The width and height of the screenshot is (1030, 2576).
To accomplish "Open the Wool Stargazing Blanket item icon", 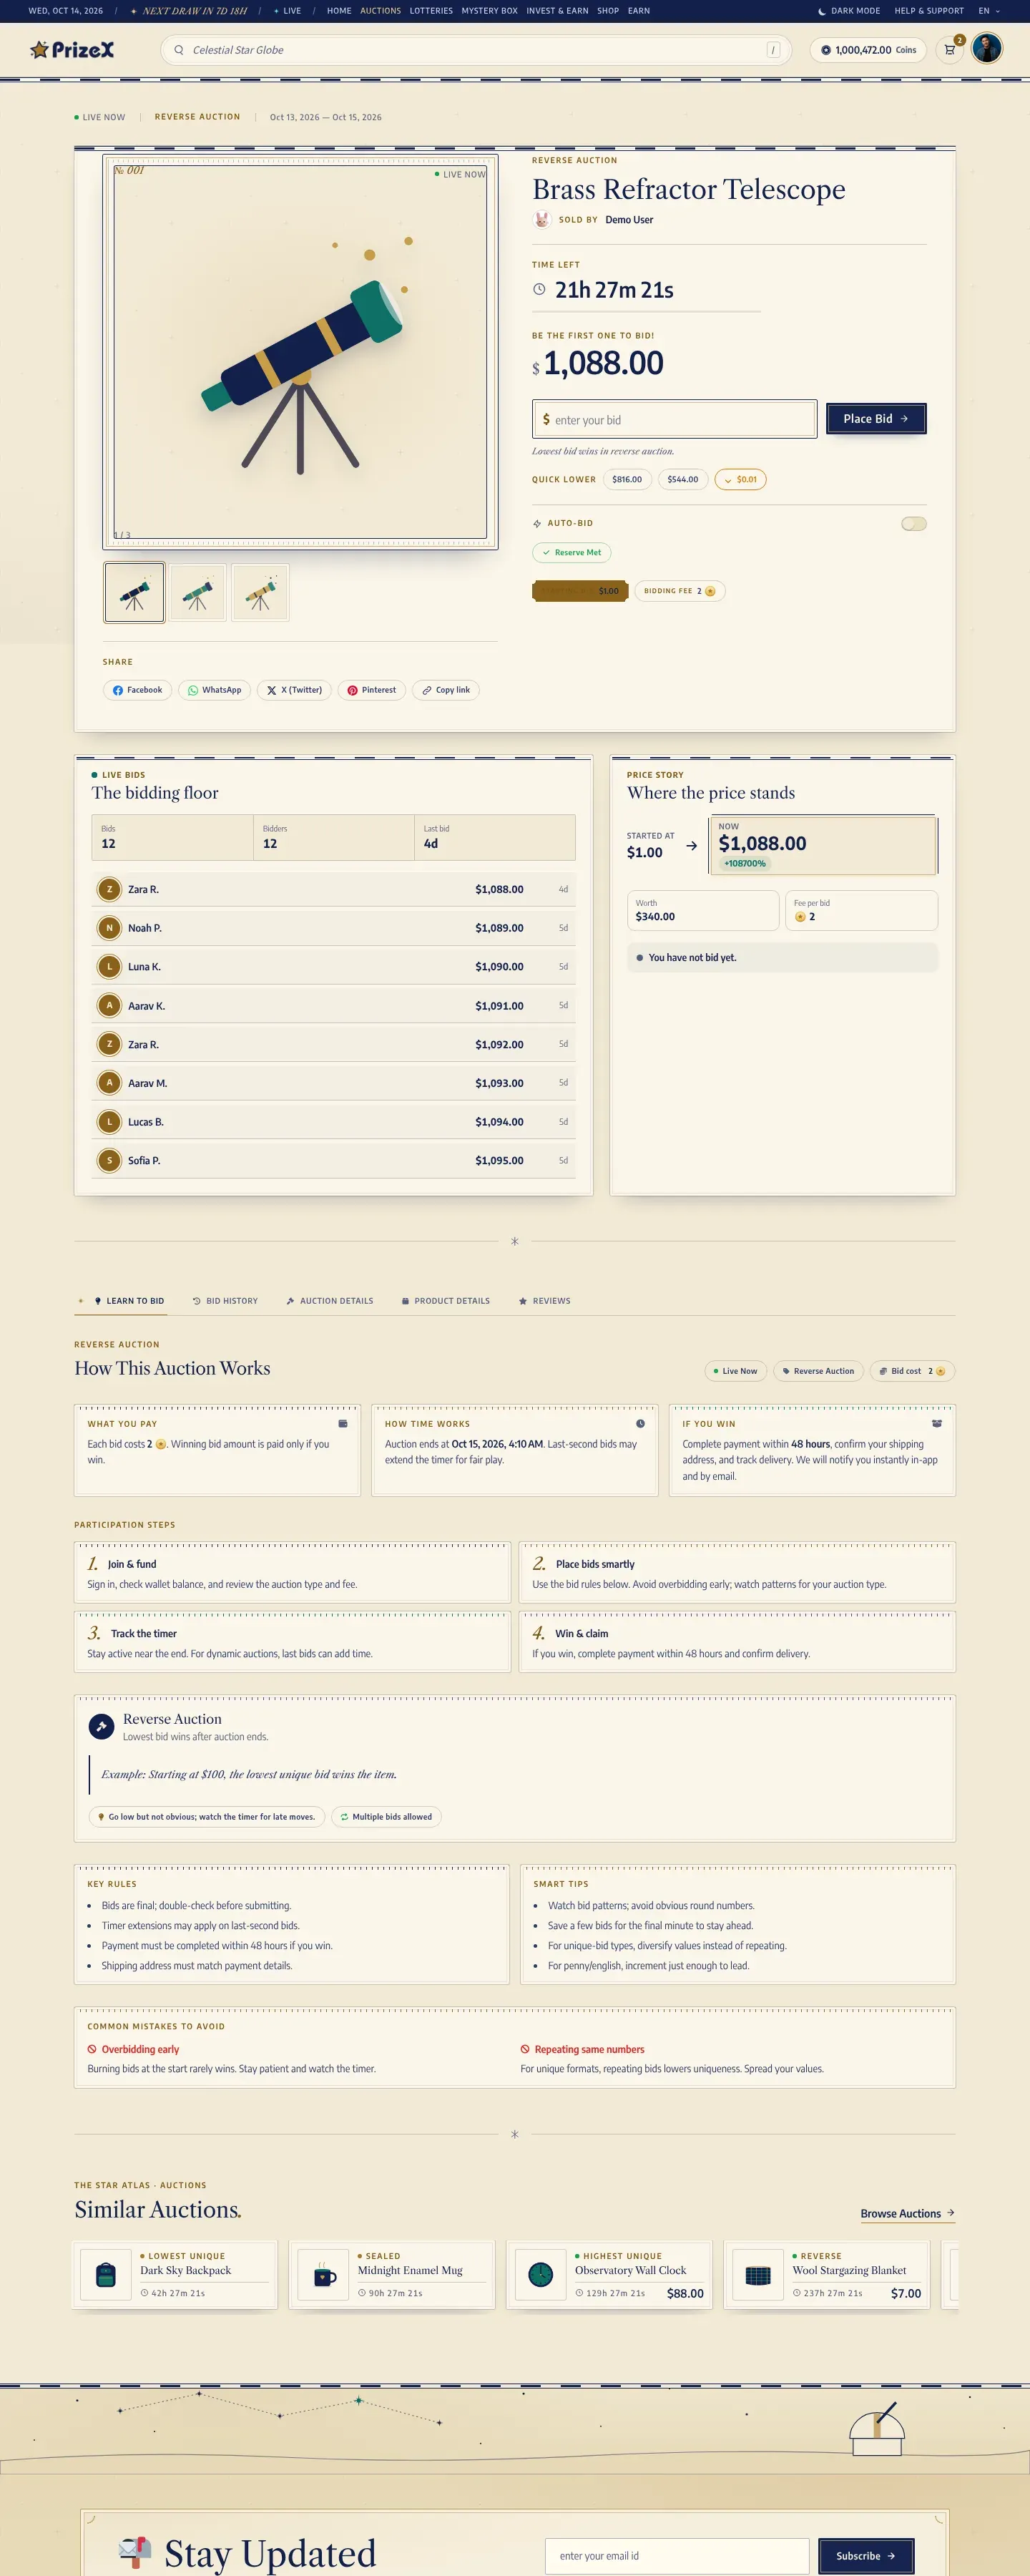I will click(x=758, y=2275).
